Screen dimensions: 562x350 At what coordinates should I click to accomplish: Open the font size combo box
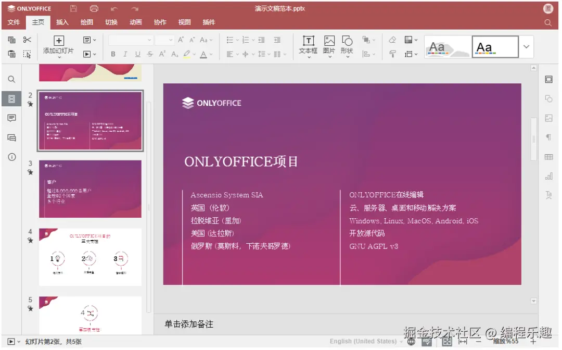coord(164,40)
